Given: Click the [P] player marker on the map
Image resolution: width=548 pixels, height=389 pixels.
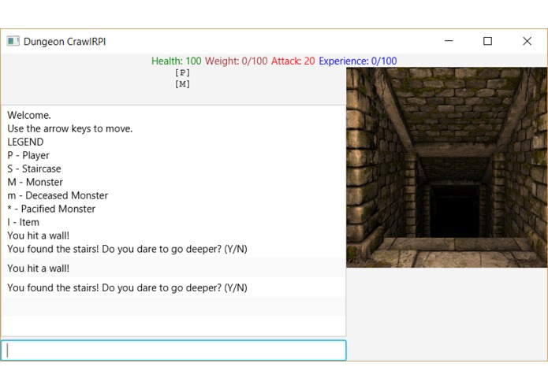Looking at the screenshot, I should click(x=182, y=72).
